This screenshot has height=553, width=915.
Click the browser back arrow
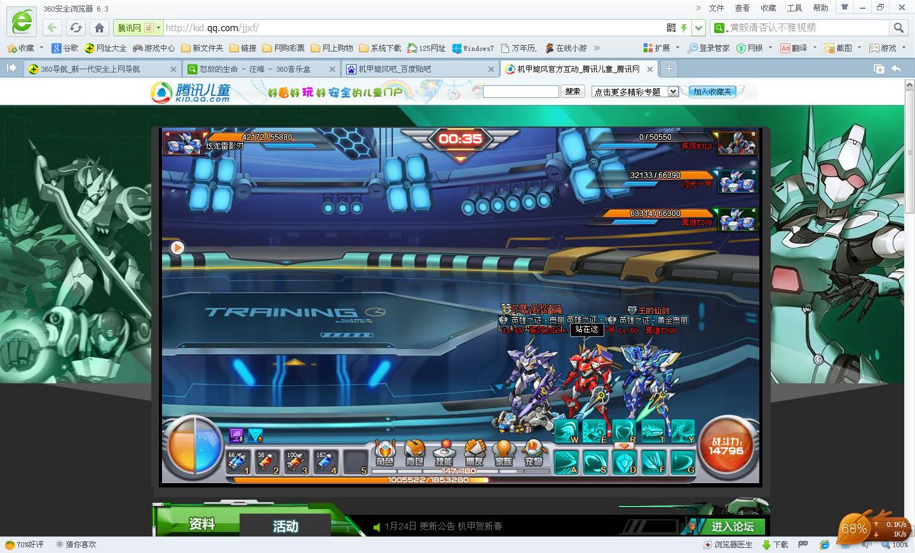[x=52, y=27]
